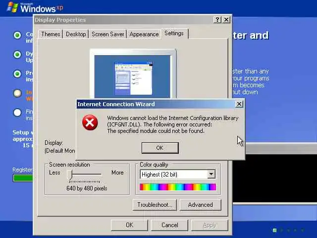Click the Display Properties help question mark button
This screenshot has height=238, width=317.
click(x=217, y=20)
